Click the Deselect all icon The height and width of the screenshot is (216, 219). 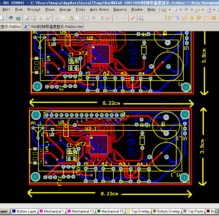pyautogui.click(x=101, y=18)
